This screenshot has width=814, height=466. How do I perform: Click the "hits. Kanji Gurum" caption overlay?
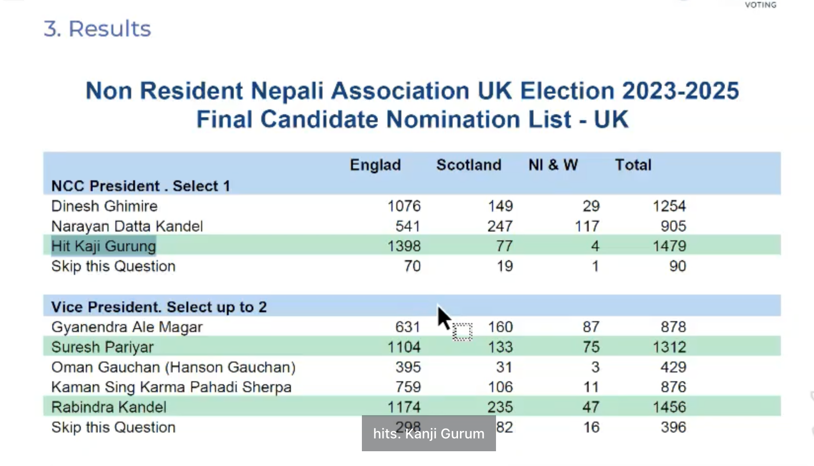[428, 433]
